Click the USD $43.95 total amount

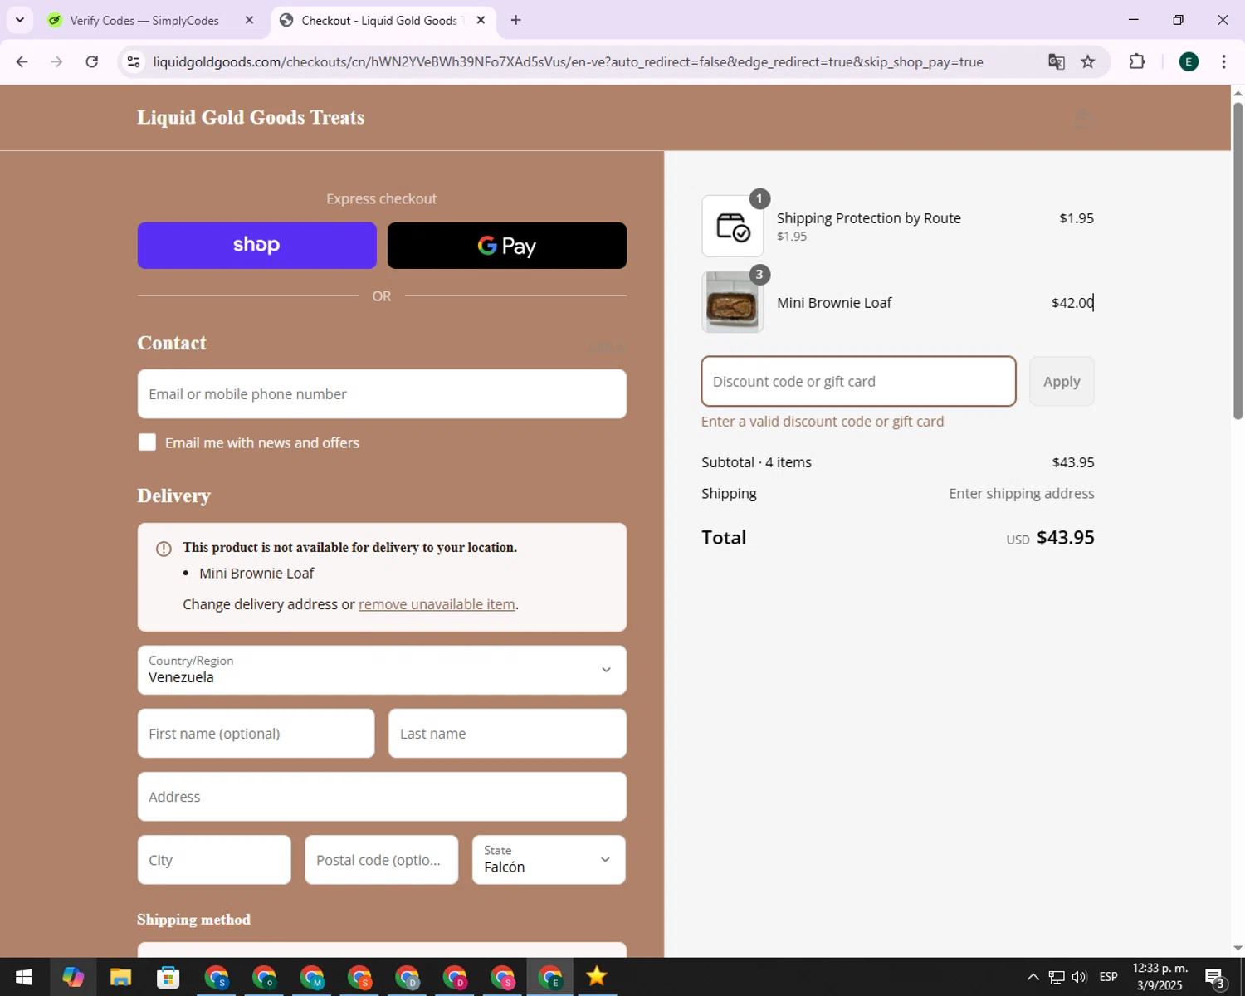(x=1050, y=538)
